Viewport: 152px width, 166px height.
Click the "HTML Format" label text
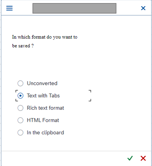click(43, 120)
